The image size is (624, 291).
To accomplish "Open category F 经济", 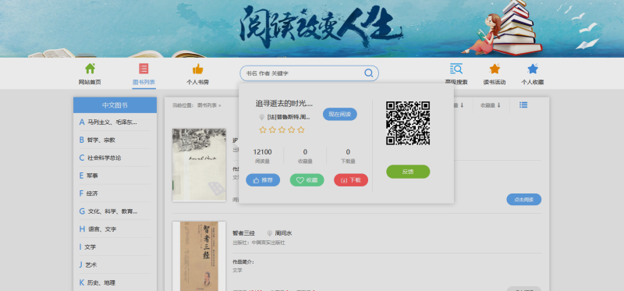I will [x=115, y=193].
